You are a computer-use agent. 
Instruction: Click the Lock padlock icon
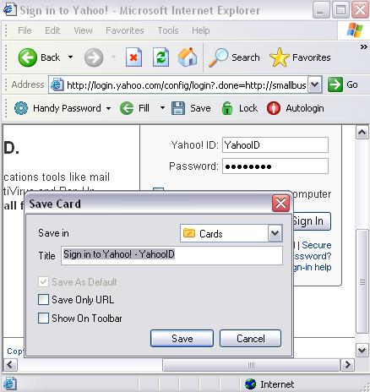227,108
